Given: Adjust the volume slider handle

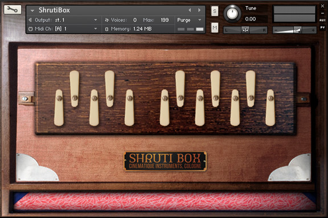Looking at the screenshot, I should point(297,30).
